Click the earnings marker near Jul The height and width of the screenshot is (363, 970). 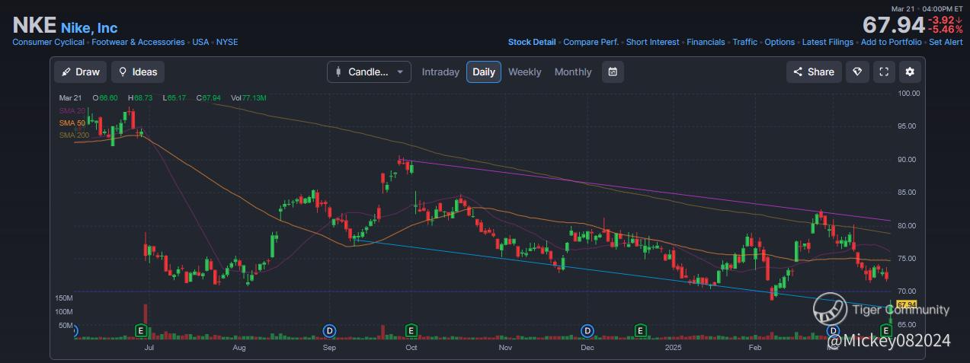pyautogui.click(x=140, y=330)
